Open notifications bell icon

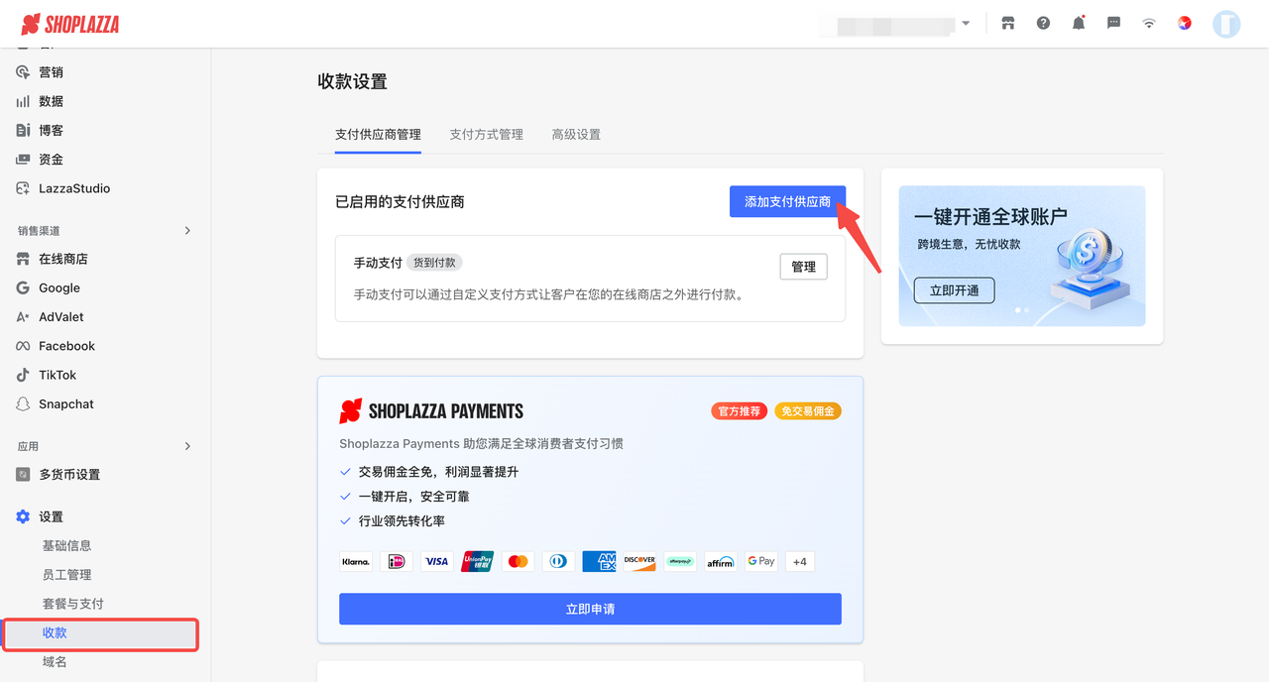point(1079,23)
